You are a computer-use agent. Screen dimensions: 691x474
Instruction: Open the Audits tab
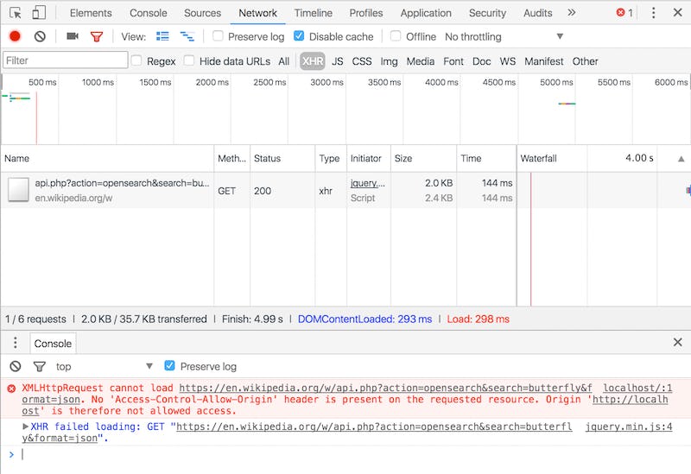537,13
